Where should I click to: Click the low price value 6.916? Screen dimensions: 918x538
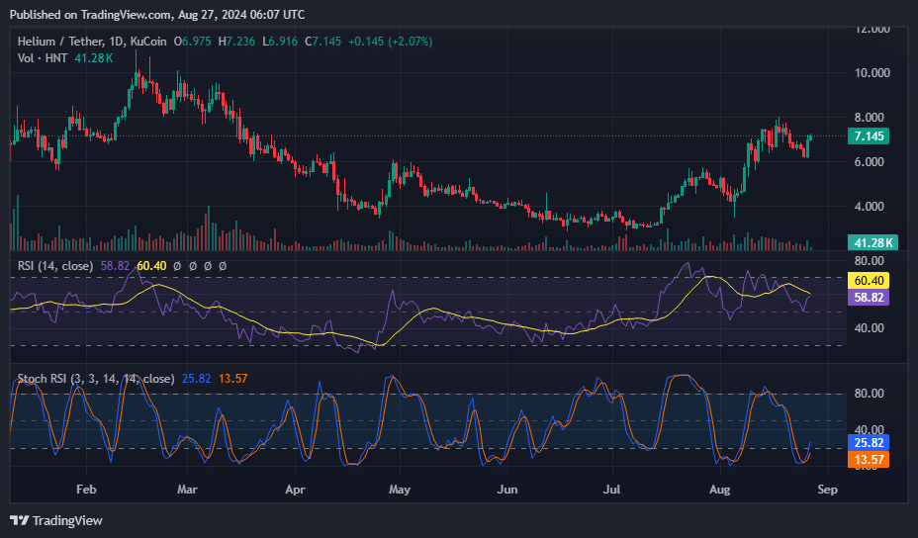pos(283,42)
